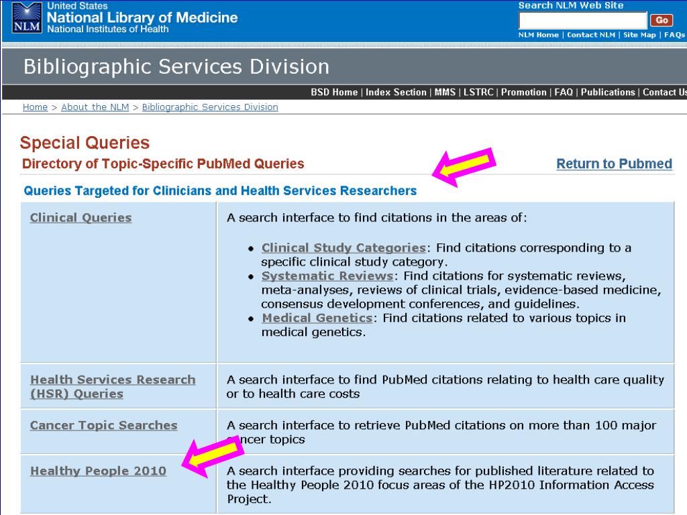Open the BSD Home menu item
This screenshot has height=515, width=687.
334,93
